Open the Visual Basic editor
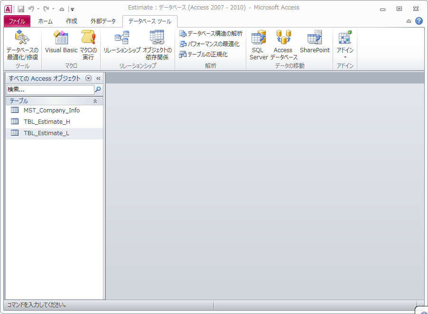428x314 pixels. [61, 42]
